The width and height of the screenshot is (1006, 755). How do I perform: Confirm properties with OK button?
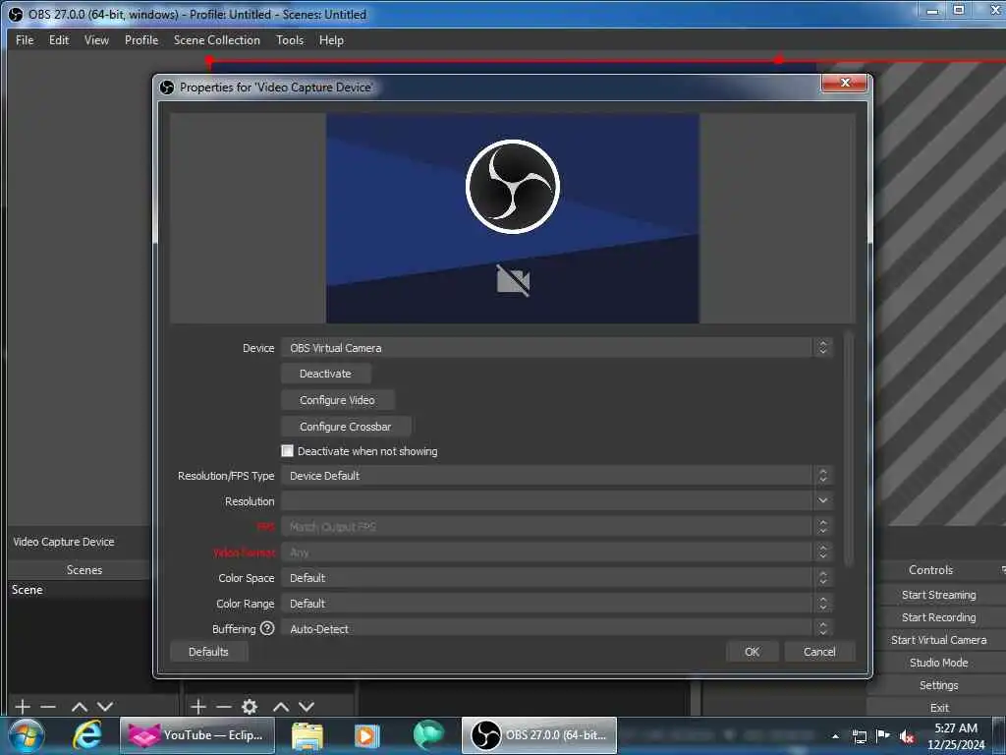pos(752,652)
